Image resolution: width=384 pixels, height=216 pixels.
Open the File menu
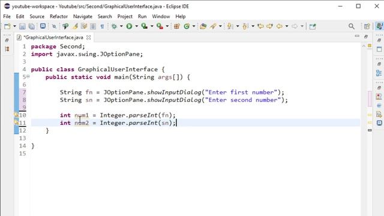click(7, 16)
